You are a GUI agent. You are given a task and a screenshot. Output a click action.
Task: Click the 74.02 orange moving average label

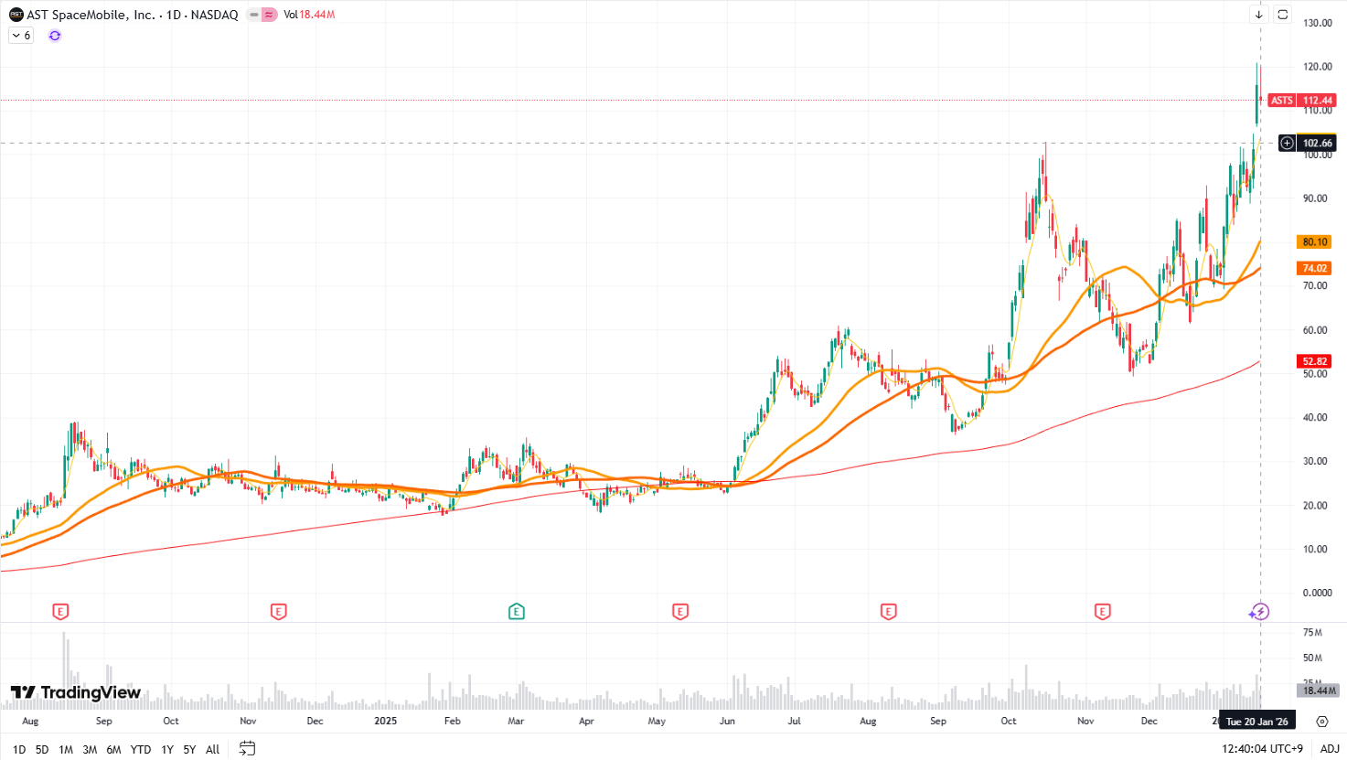(1315, 268)
